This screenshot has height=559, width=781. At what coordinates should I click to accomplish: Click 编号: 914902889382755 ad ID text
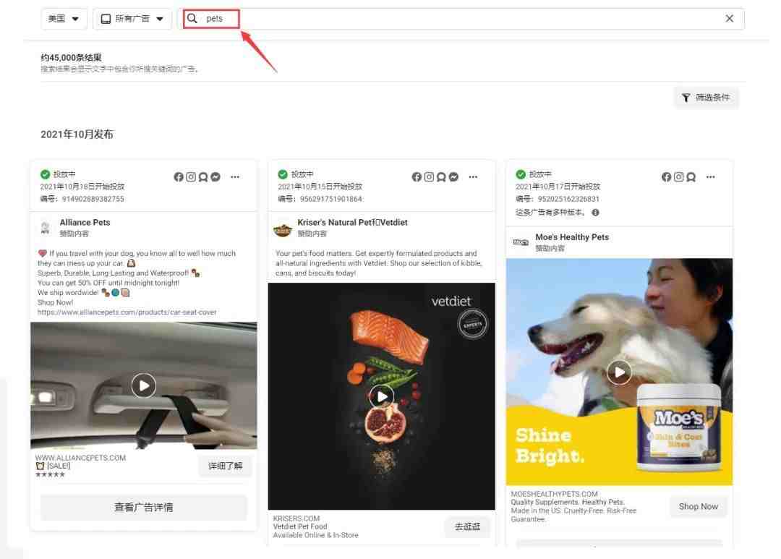[82, 199]
